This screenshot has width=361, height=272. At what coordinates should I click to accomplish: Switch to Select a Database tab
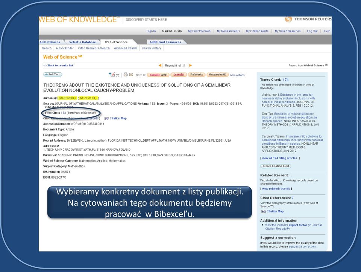point(82,42)
